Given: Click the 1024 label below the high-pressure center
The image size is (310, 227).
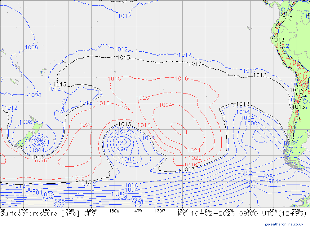Looking at the screenshot, I should click(194, 150).
